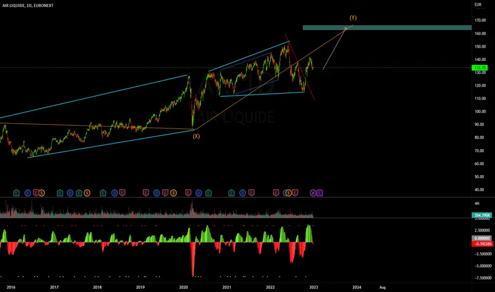Click the red earnings marker in early 2022
Image resolution: width=495 pixels, height=292 pixels.
[x=276, y=193]
